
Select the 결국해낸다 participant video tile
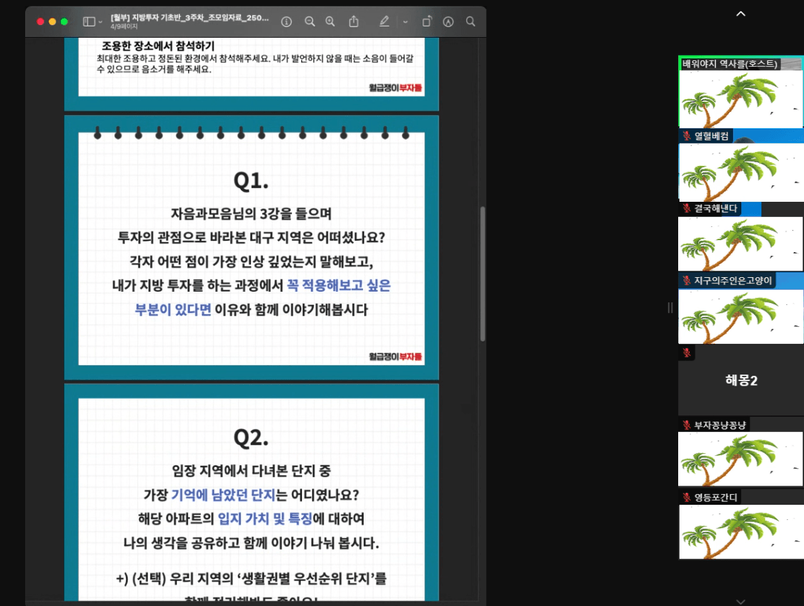click(740, 238)
